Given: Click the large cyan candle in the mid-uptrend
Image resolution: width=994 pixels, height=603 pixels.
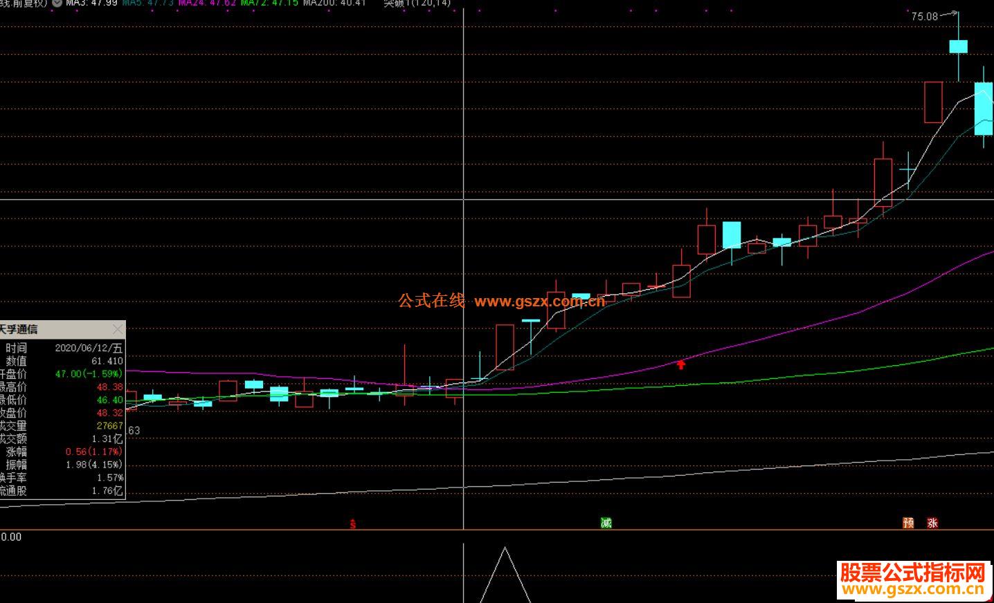Looking at the screenshot, I should tap(732, 235).
